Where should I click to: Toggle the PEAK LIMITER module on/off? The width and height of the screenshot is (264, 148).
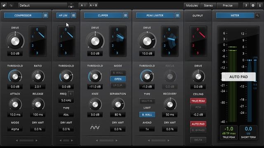pyautogui.click(x=155, y=16)
